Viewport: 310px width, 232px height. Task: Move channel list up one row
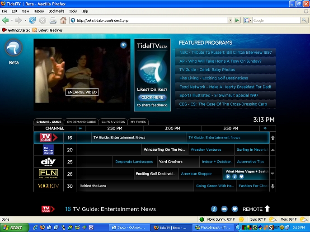coord(272,150)
